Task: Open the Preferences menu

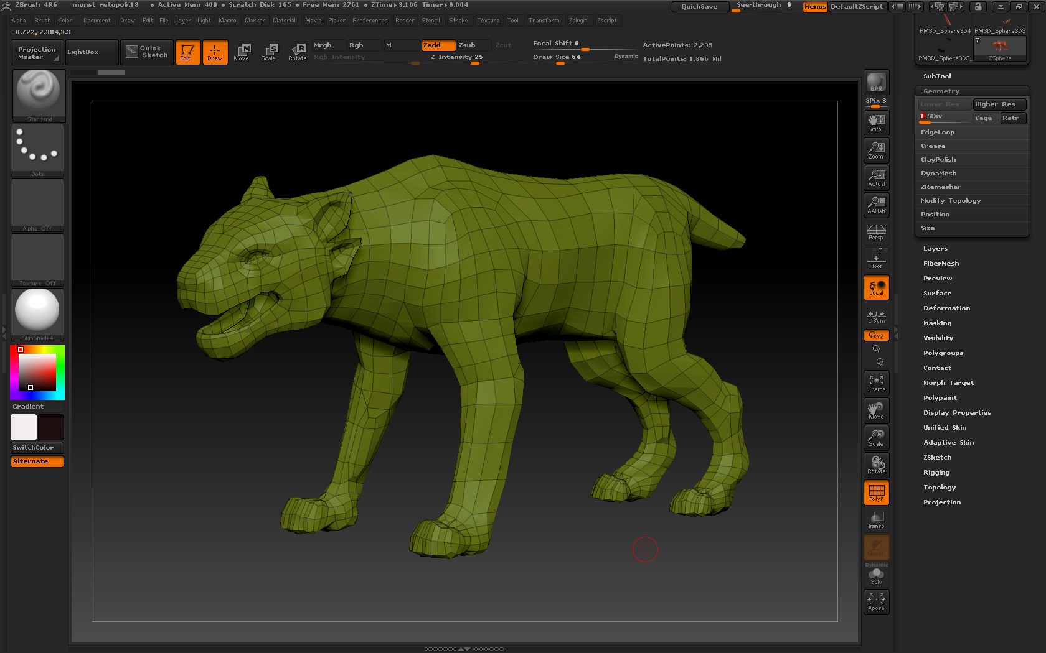Action: click(x=370, y=21)
